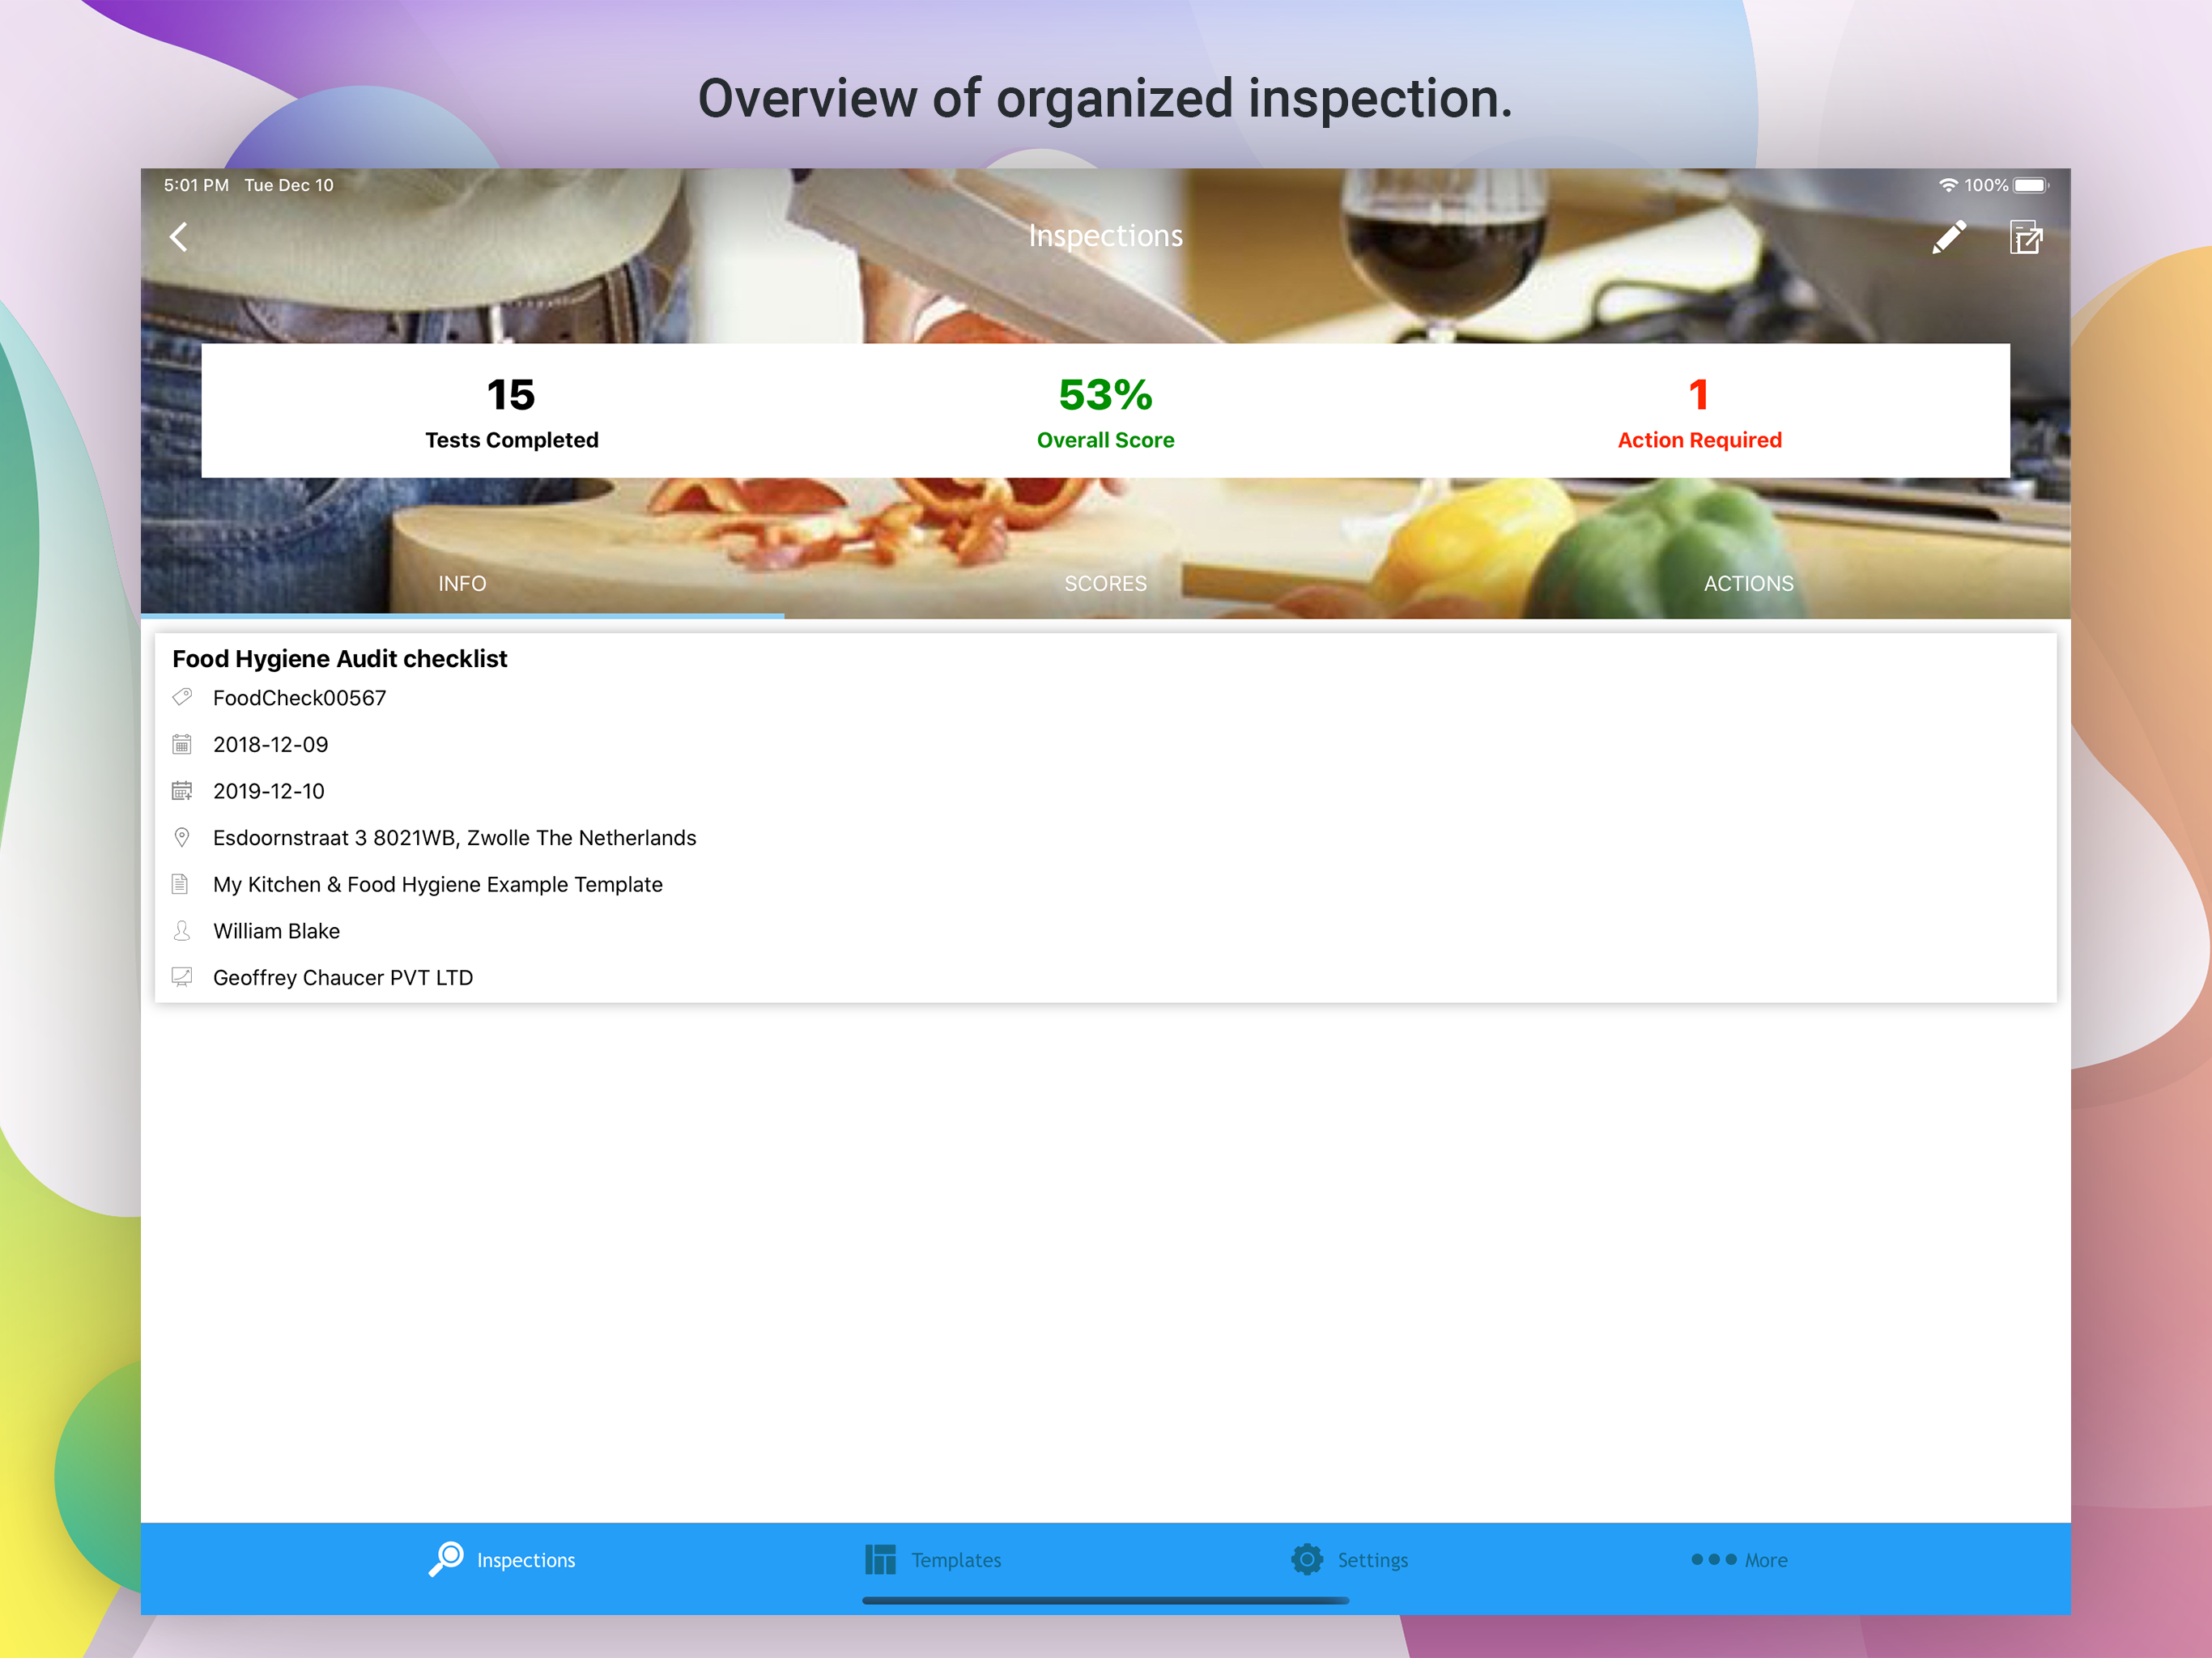The width and height of the screenshot is (2212, 1658).
Task: Click the 53% Overall Score stat
Action: pos(1105,412)
